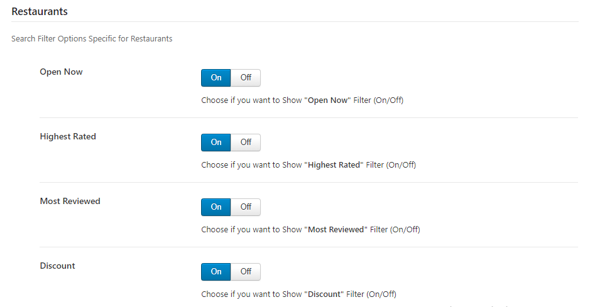This screenshot has height=307, width=590.
Task: Click the Most Reviewed setting label
Action: click(x=70, y=202)
